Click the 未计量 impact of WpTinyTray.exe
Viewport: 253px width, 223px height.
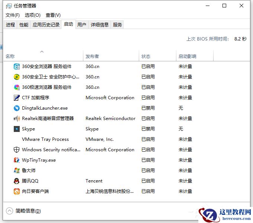tap(185, 160)
